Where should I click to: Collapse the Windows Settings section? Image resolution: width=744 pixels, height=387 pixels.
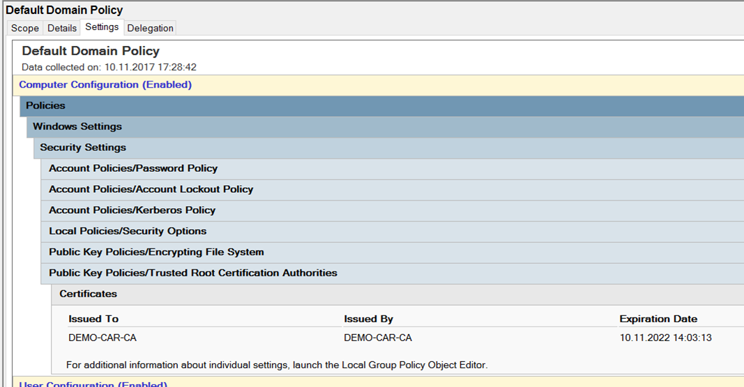pyautogui.click(x=77, y=127)
